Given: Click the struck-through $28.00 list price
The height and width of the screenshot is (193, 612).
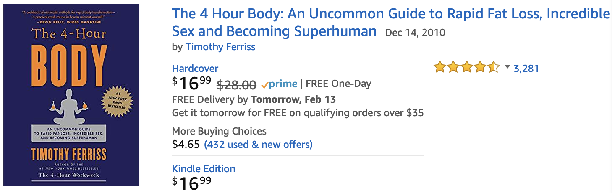Looking at the screenshot, I should pyautogui.click(x=236, y=85).
